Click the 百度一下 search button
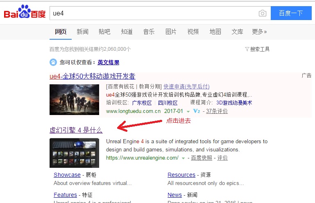Viewport: 315px width, 203px height. pos(291,13)
